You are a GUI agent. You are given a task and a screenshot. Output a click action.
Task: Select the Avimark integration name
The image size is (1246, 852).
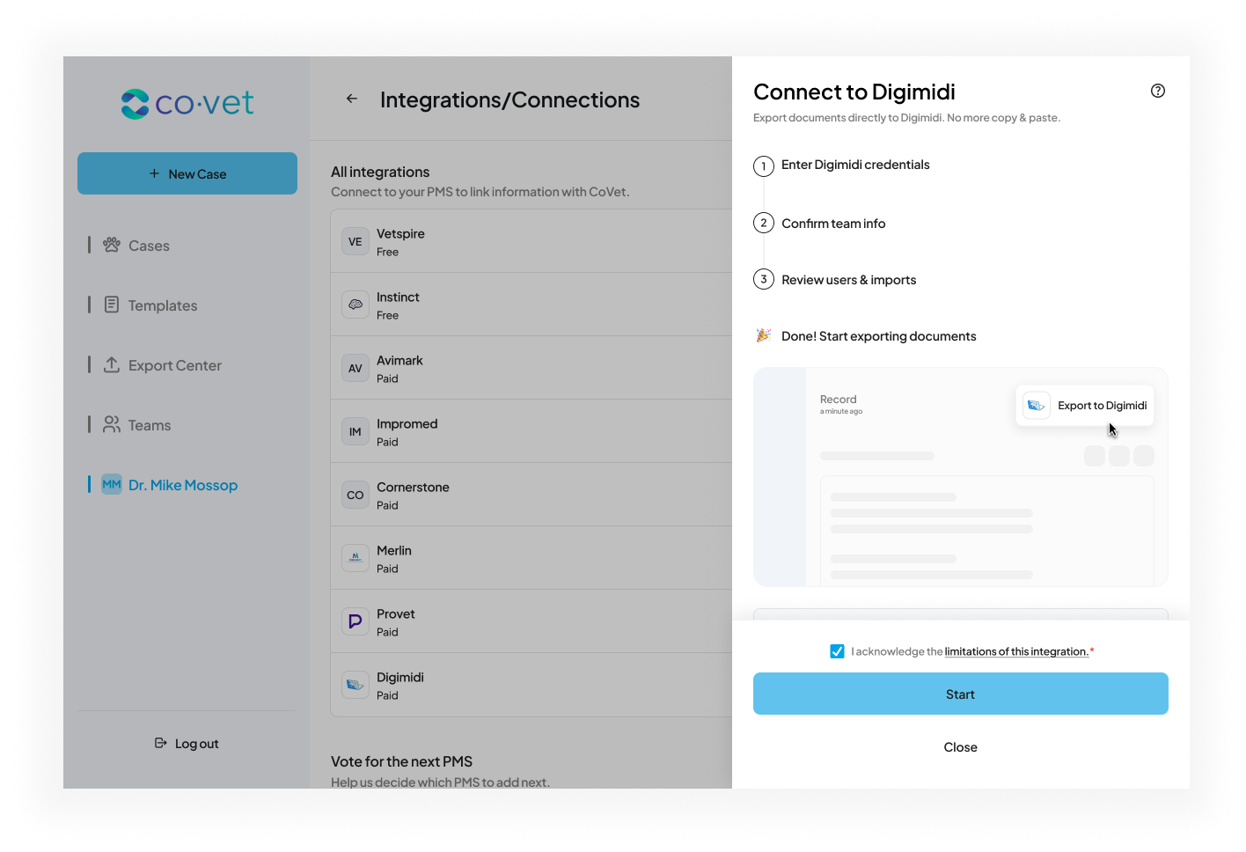pyautogui.click(x=399, y=360)
